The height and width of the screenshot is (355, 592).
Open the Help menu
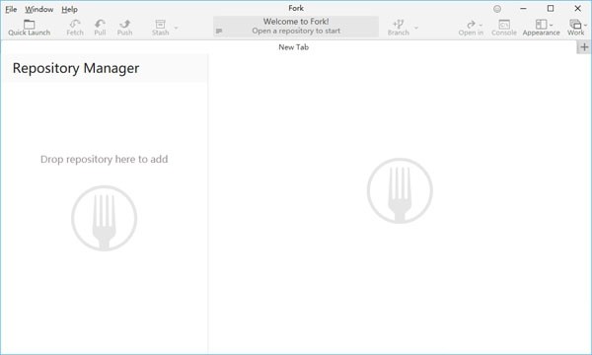coord(69,9)
